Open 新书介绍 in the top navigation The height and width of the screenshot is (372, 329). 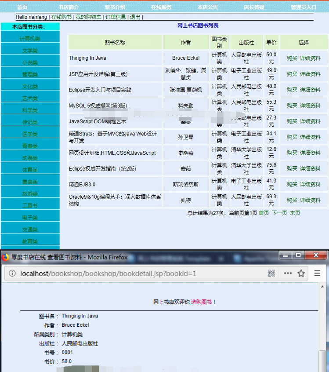coord(115,7)
